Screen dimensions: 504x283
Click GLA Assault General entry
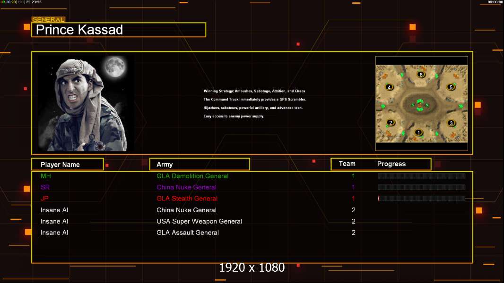[187, 233]
